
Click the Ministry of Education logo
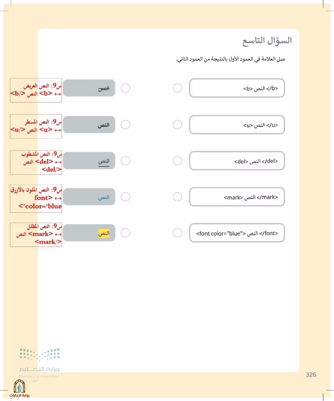39,364
